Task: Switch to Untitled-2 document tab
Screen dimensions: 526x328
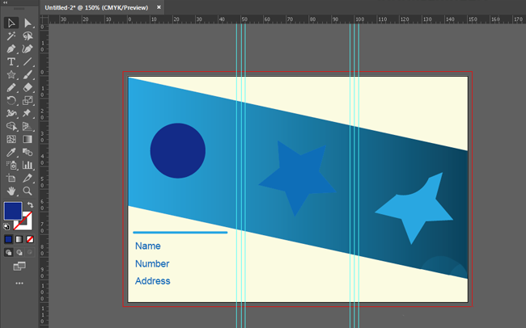Action: tap(95, 6)
